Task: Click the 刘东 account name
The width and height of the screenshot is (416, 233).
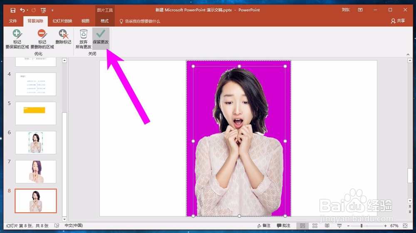Action: pyautogui.click(x=345, y=10)
